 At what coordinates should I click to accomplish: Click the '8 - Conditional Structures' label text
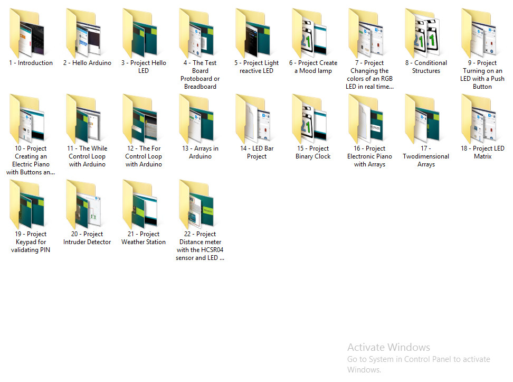[426, 67]
